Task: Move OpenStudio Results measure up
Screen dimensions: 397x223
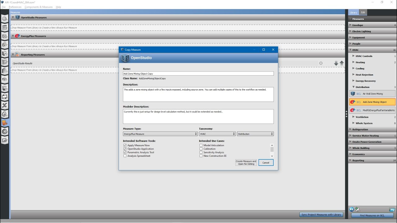Action: pyautogui.click(x=341, y=63)
